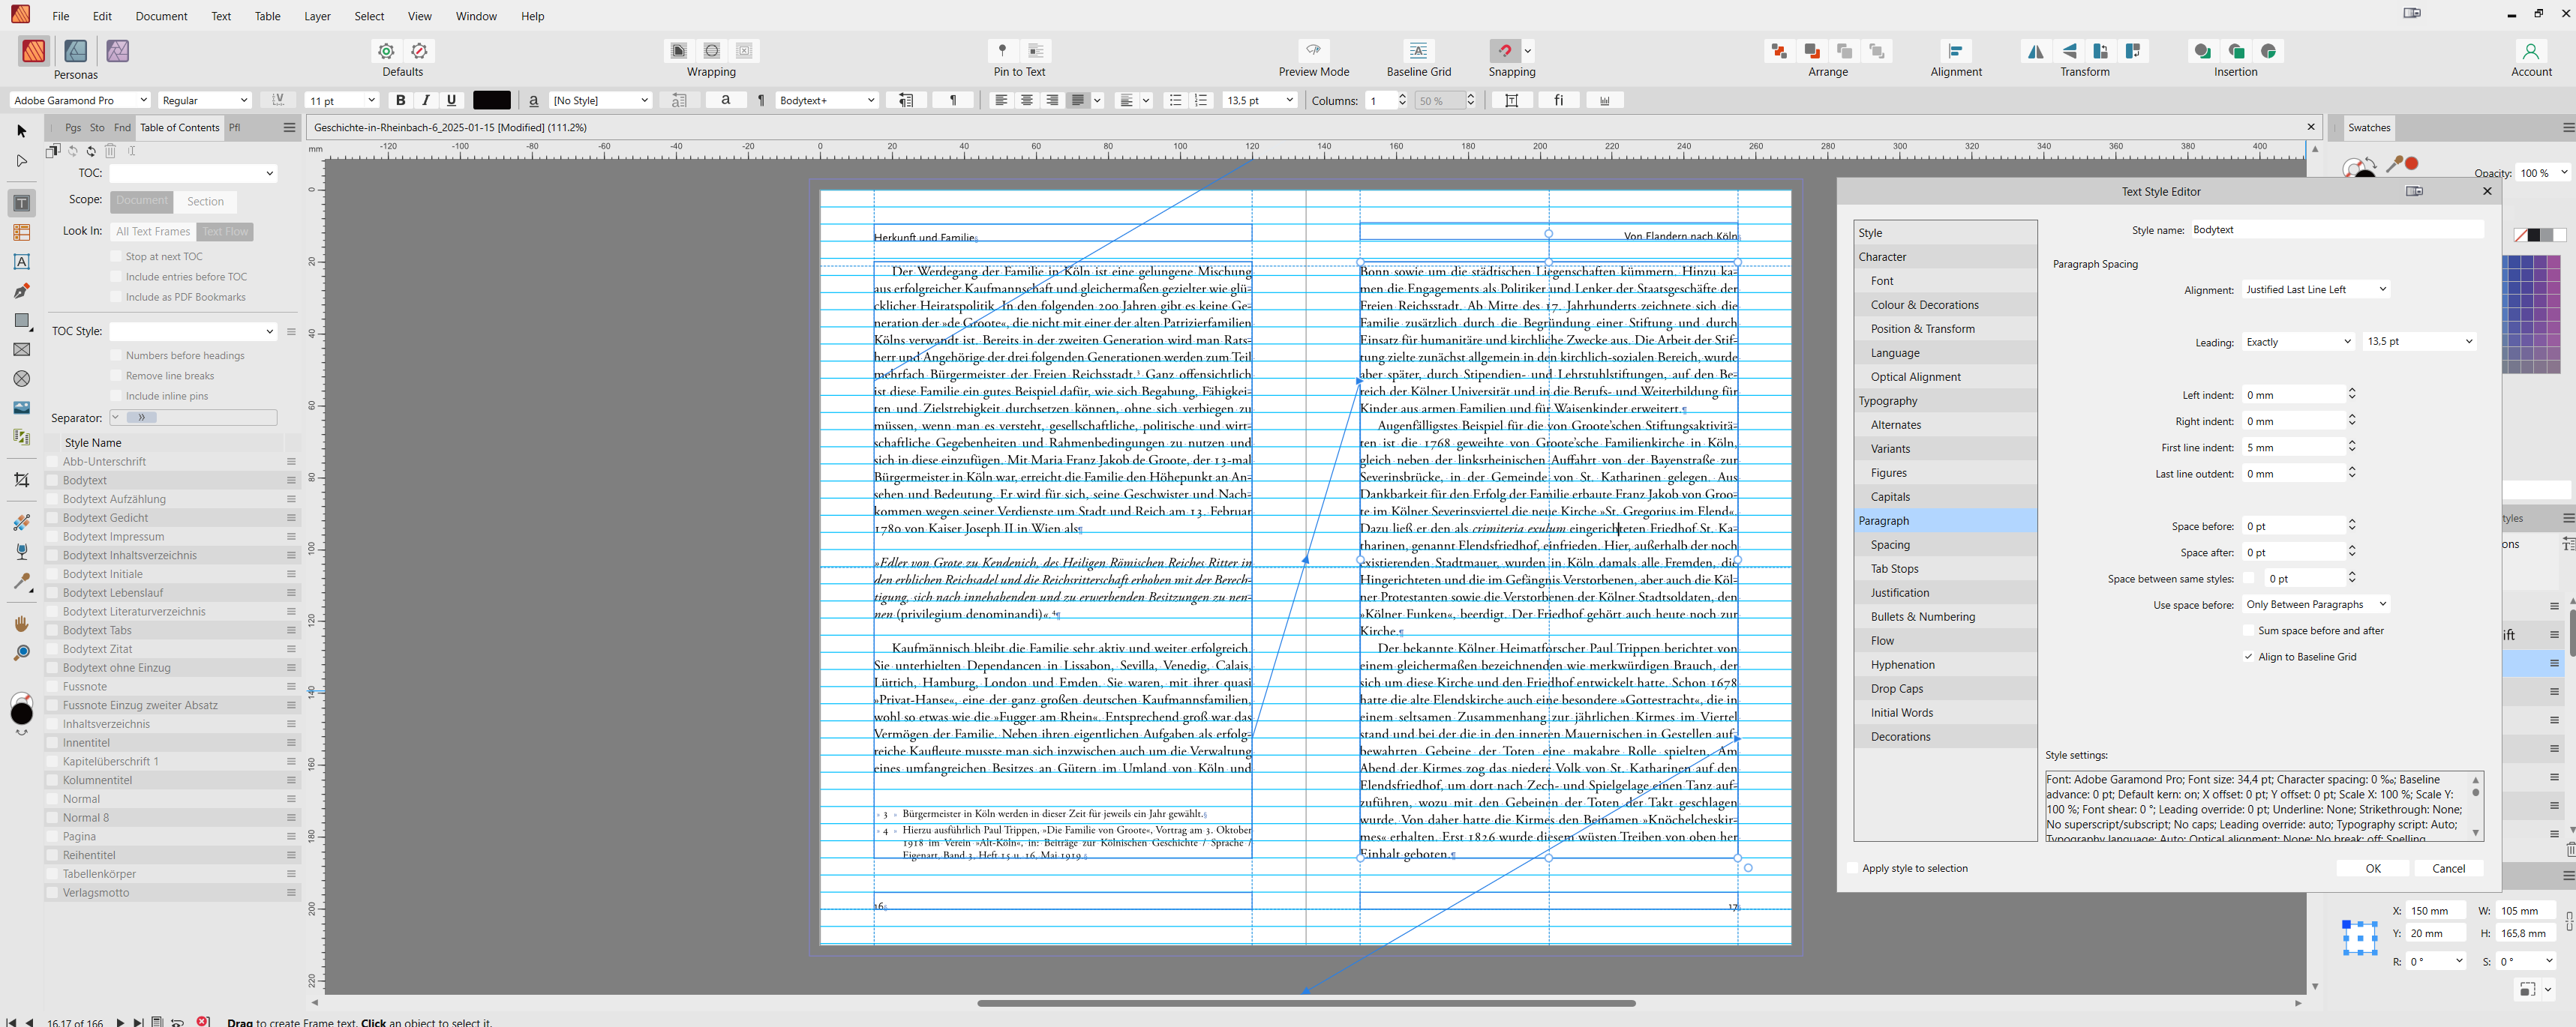Select Tab Stops in the style editor list
The height and width of the screenshot is (1027, 2576).
(x=1894, y=568)
